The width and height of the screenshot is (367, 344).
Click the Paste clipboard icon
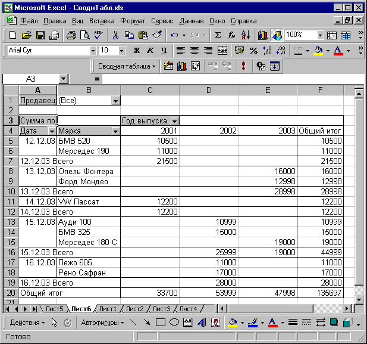143,35
